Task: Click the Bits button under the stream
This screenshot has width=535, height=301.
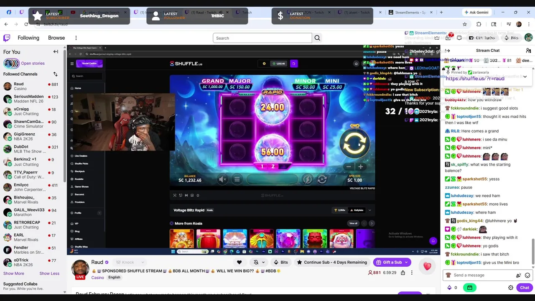Action: 280,263
